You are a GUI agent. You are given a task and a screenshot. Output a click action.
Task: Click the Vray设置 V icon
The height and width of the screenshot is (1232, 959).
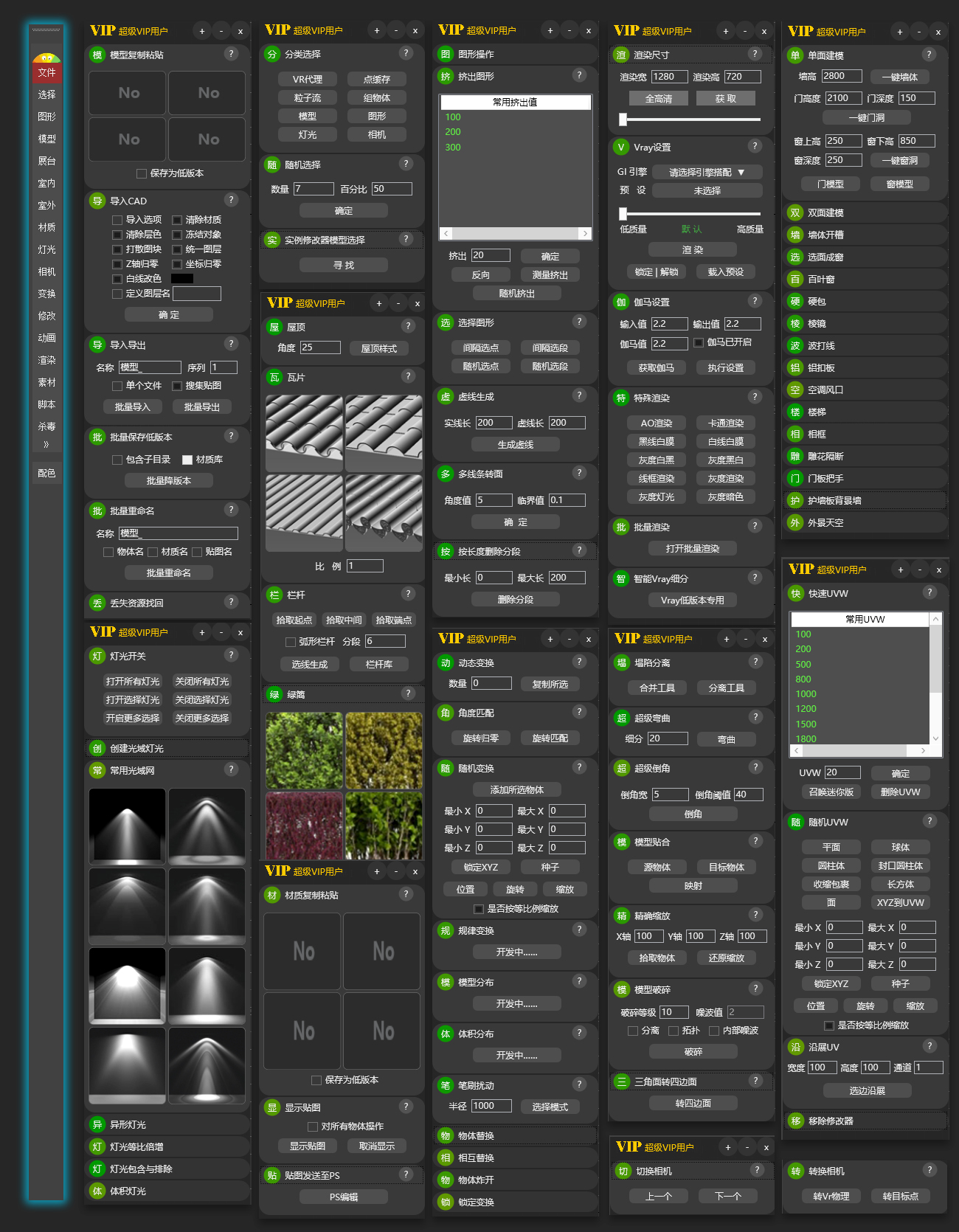click(621, 147)
